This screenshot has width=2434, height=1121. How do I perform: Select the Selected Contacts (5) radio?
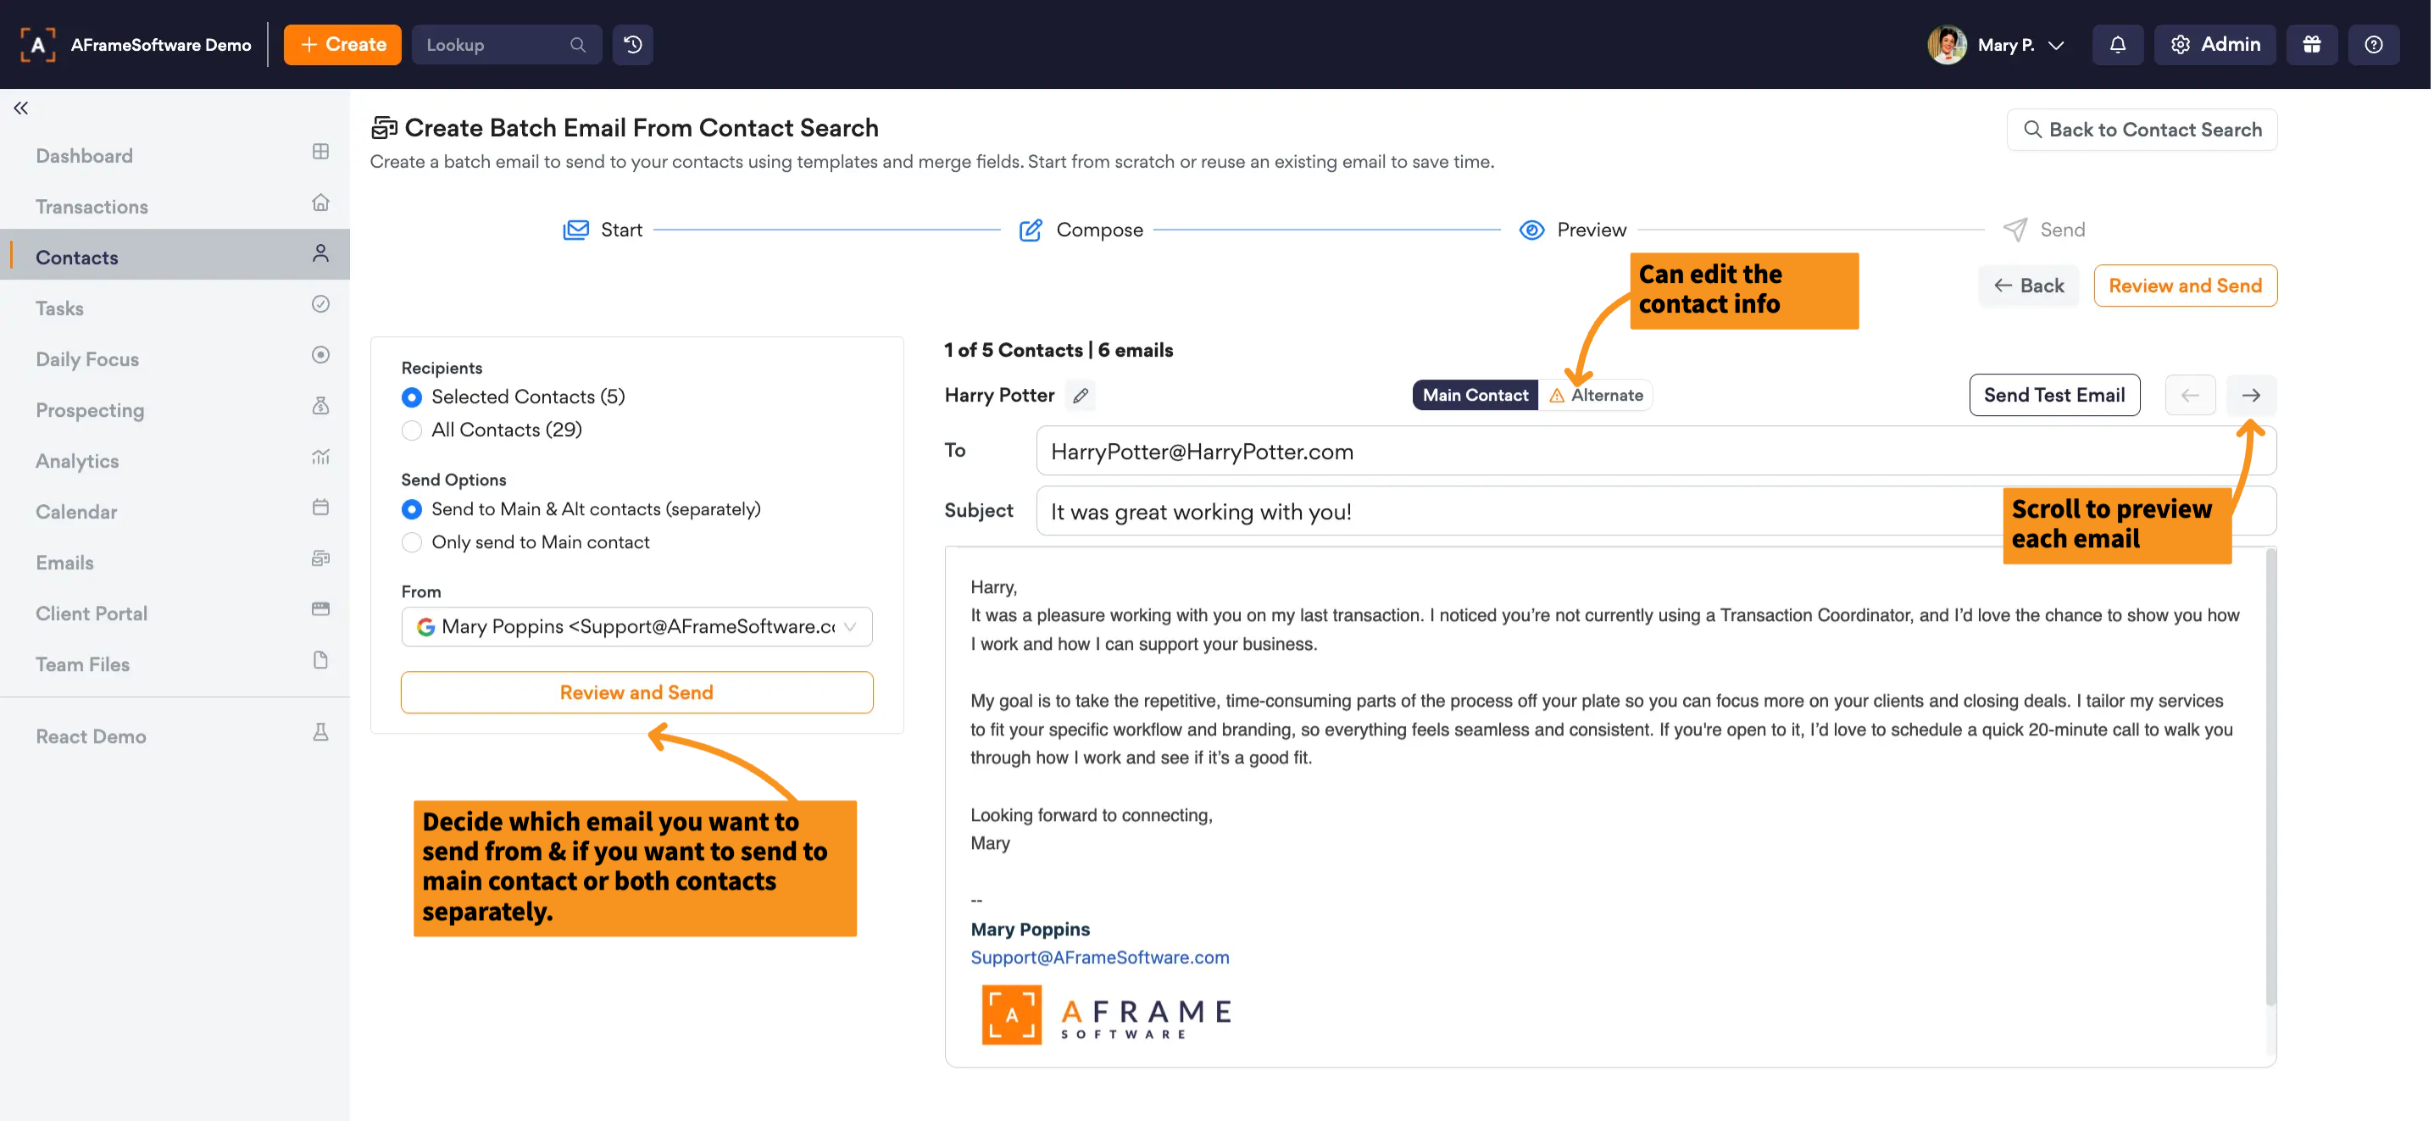click(411, 397)
